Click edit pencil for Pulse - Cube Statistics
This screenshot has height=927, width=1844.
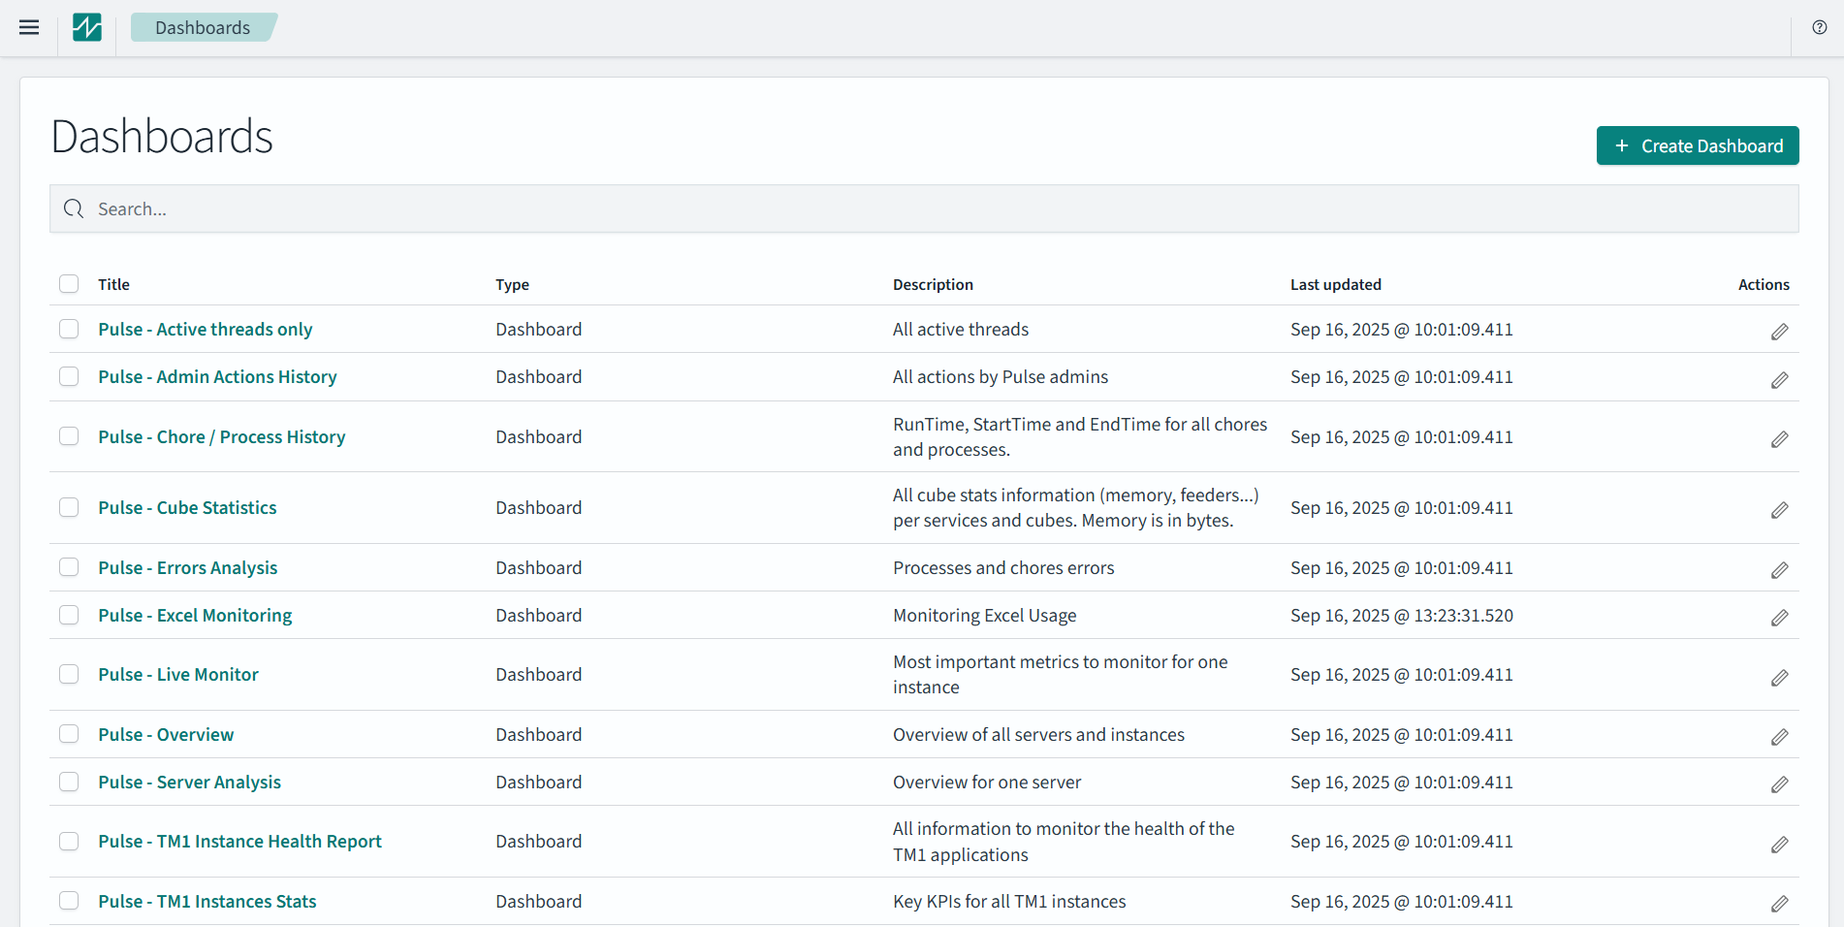pyautogui.click(x=1779, y=510)
